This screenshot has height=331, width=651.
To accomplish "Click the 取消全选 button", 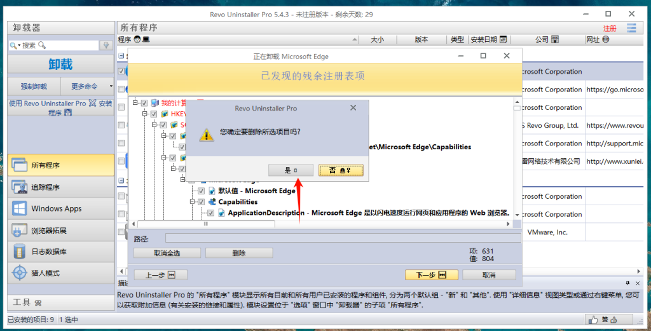I will tap(167, 253).
